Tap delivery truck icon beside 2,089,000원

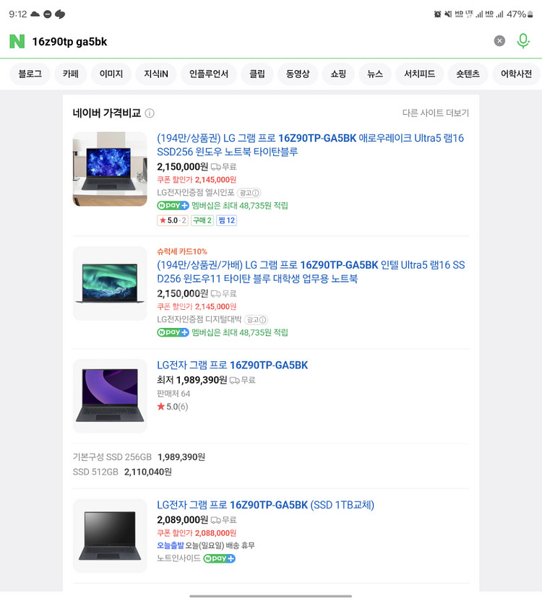[x=216, y=521]
